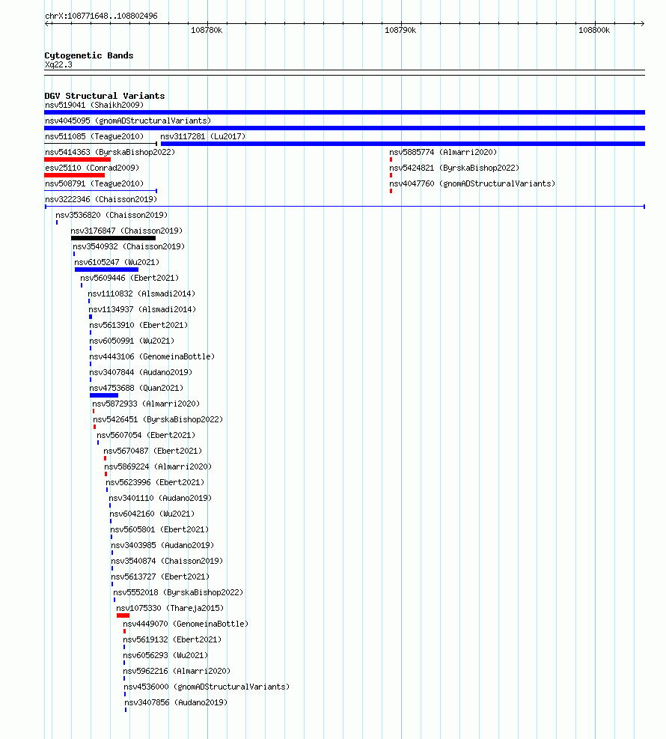
Task: Open nsv5424821 (ByrskaBishop2022) label
Action: pyautogui.click(x=454, y=168)
